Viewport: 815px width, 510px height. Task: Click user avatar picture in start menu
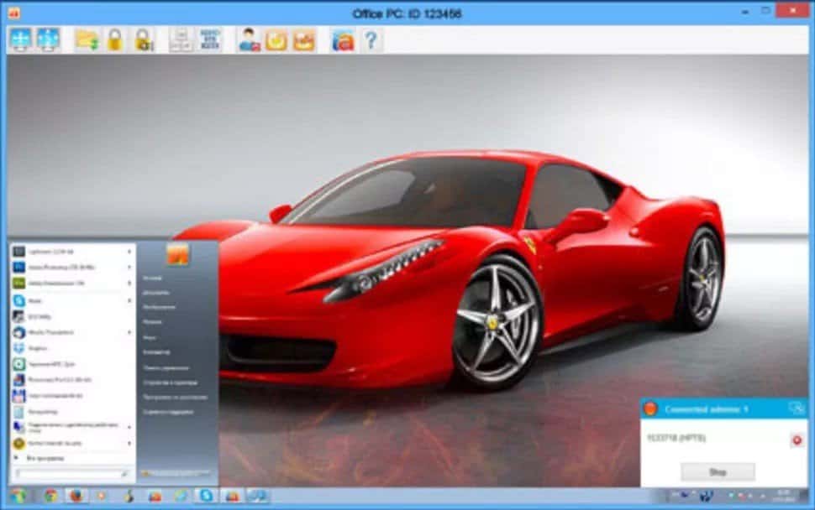pos(177,254)
